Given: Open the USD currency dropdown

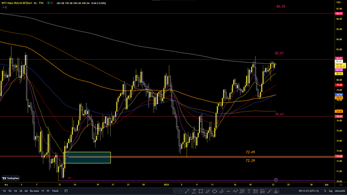Looking at the screenshot, I should [x=339, y=2].
